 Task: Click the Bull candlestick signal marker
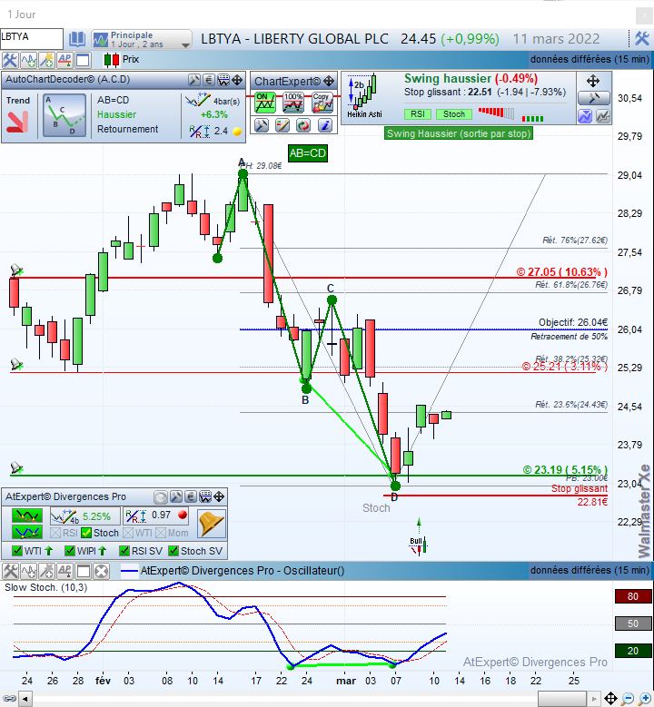[x=419, y=545]
